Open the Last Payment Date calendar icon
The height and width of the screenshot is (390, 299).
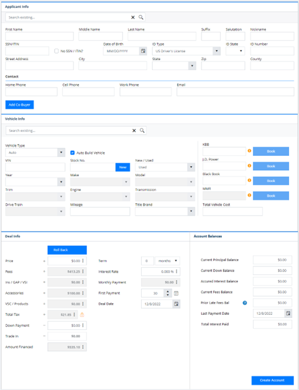pyautogui.click(x=288, y=314)
